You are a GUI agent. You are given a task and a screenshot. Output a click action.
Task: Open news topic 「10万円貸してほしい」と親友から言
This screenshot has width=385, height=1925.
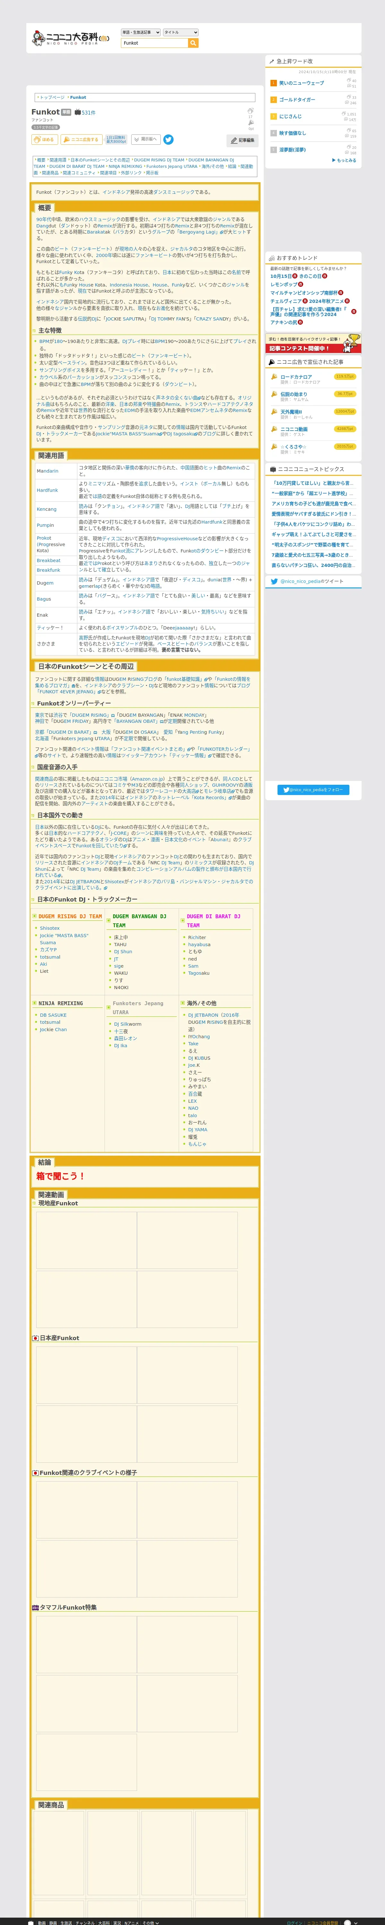[312, 483]
